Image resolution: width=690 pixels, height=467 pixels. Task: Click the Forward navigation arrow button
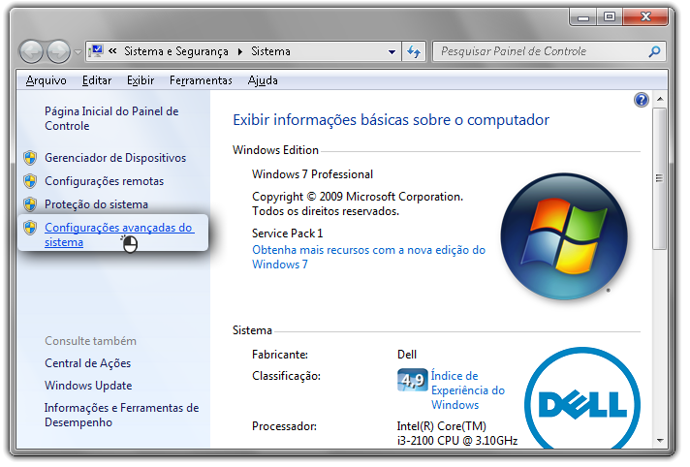(58, 52)
